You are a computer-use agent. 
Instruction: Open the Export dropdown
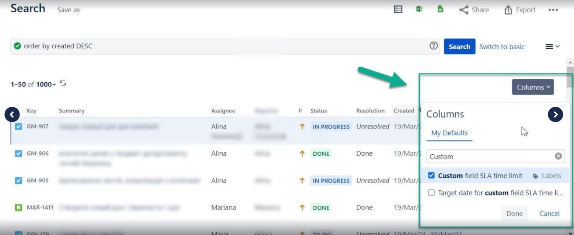click(x=520, y=10)
